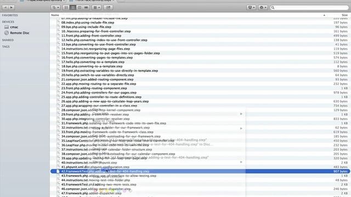Click file icon beside 13.bye.php row
The image size is (351, 197).
click(58, 44)
